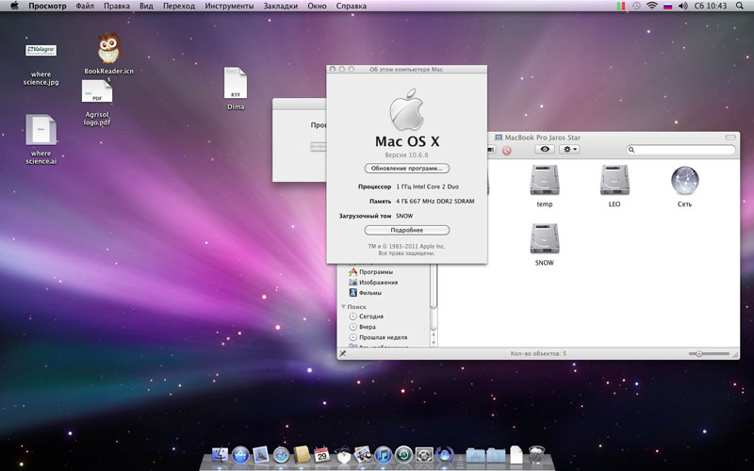The image size is (754, 471).
Task: Select Изображения in Finder sidebar
Action: point(373,283)
